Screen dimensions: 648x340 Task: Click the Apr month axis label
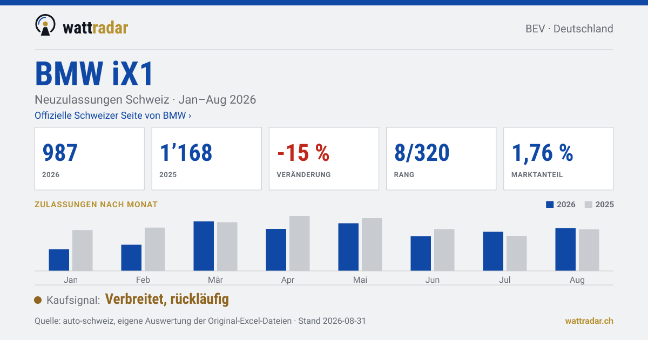coord(288,280)
